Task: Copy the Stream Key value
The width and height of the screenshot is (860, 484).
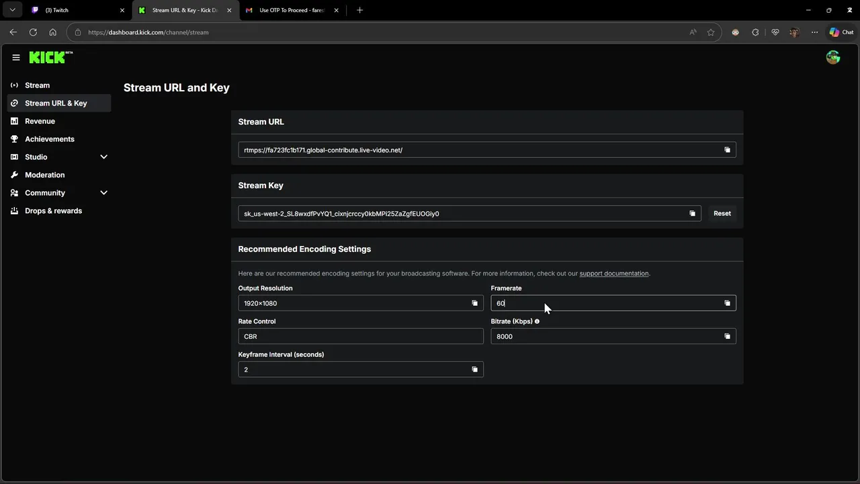Action: (x=692, y=214)
